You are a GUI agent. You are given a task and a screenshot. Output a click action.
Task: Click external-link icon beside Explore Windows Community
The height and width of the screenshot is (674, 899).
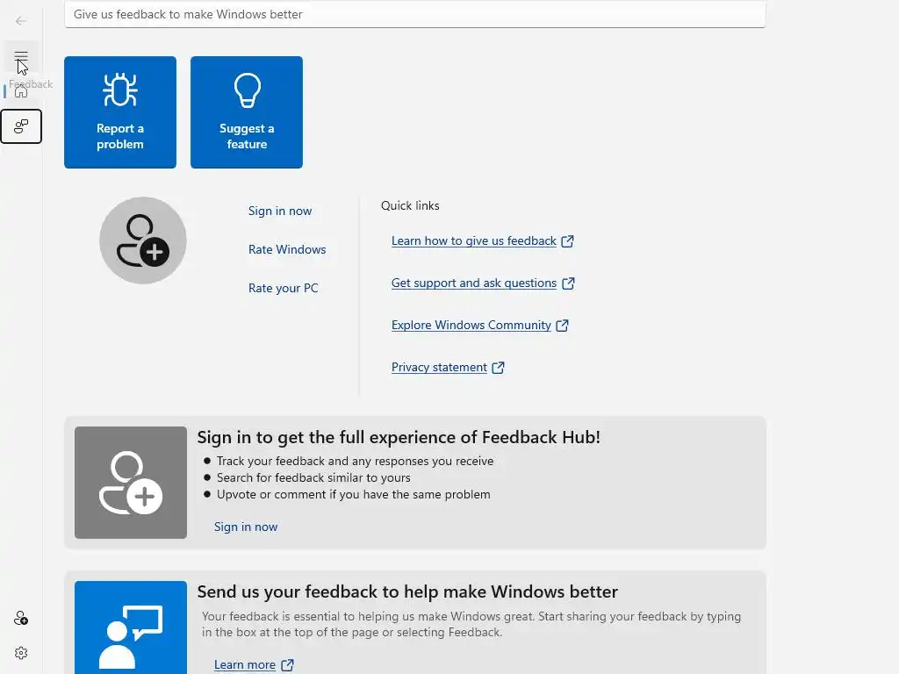pyautogui.click(x=563, y=326)
